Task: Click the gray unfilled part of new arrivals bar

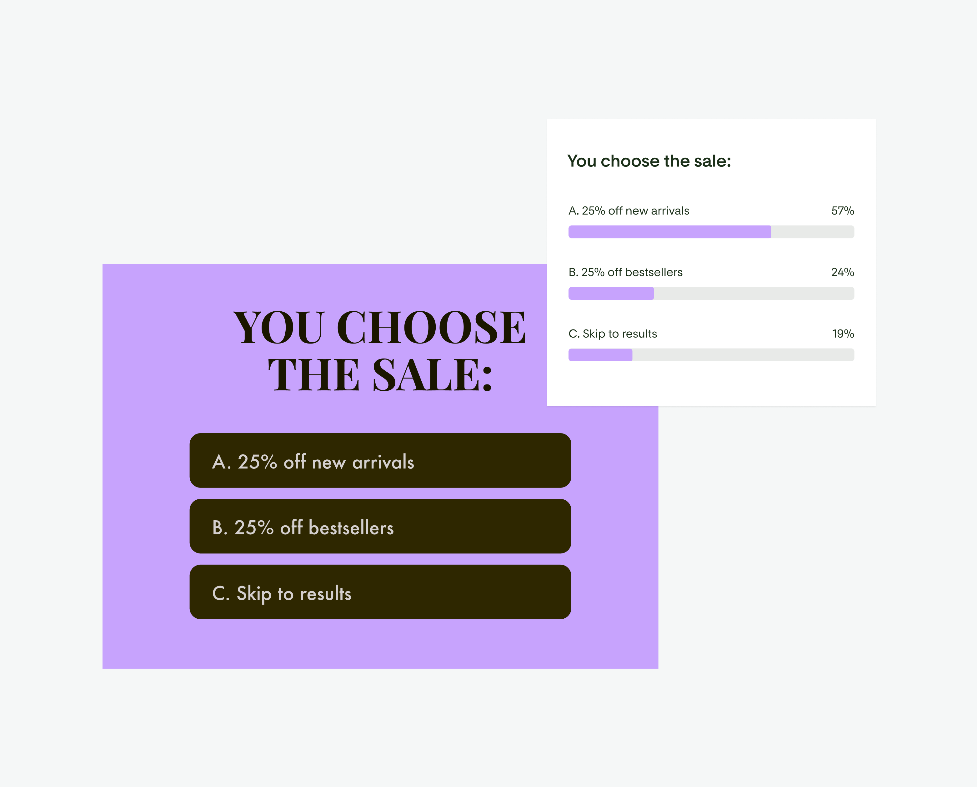Action: click(812, 232)
